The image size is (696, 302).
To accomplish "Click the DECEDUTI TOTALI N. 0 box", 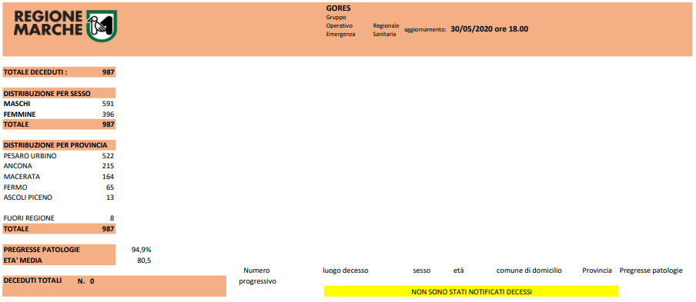I will point(115,286).
